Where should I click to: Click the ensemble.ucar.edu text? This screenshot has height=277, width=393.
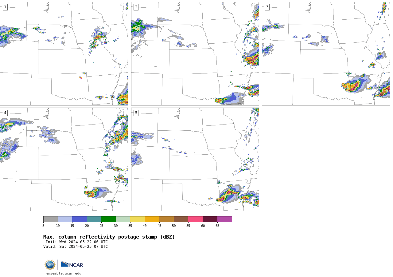click(x=64, y=273)
